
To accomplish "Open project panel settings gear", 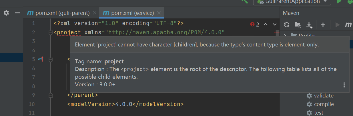I will tap(6, 13).
